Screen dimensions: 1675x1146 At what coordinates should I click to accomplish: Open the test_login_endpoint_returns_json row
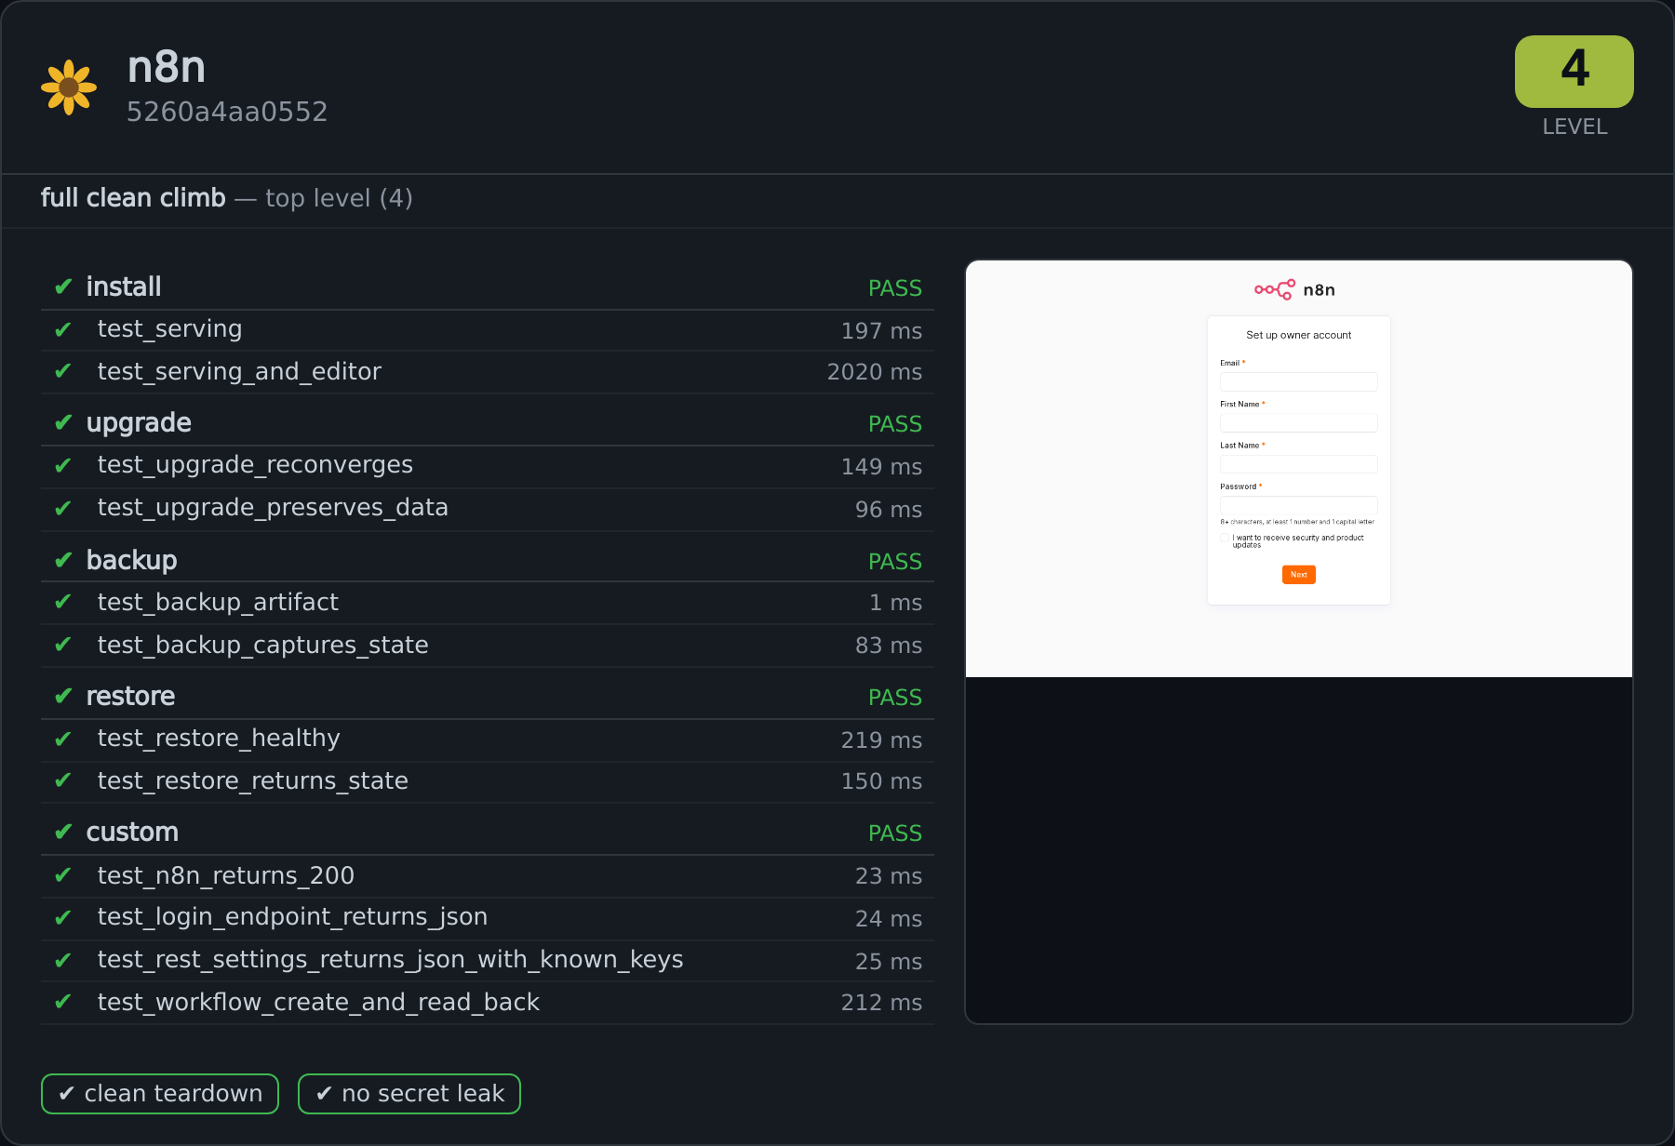488,918
